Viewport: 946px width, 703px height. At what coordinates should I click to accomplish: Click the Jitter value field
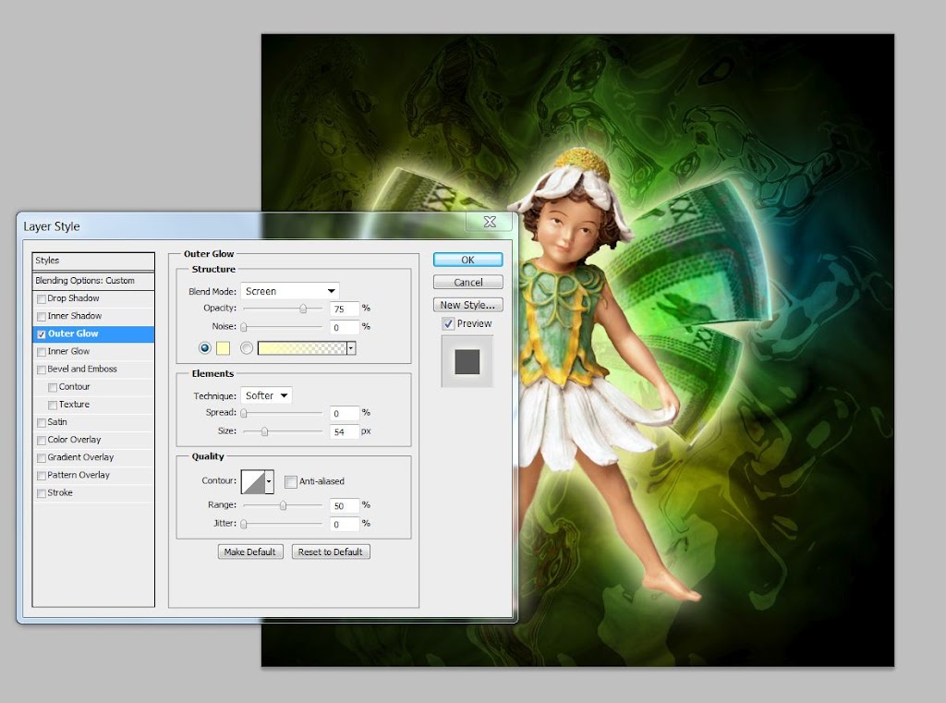pyautogui.click(x=345, y=524)
